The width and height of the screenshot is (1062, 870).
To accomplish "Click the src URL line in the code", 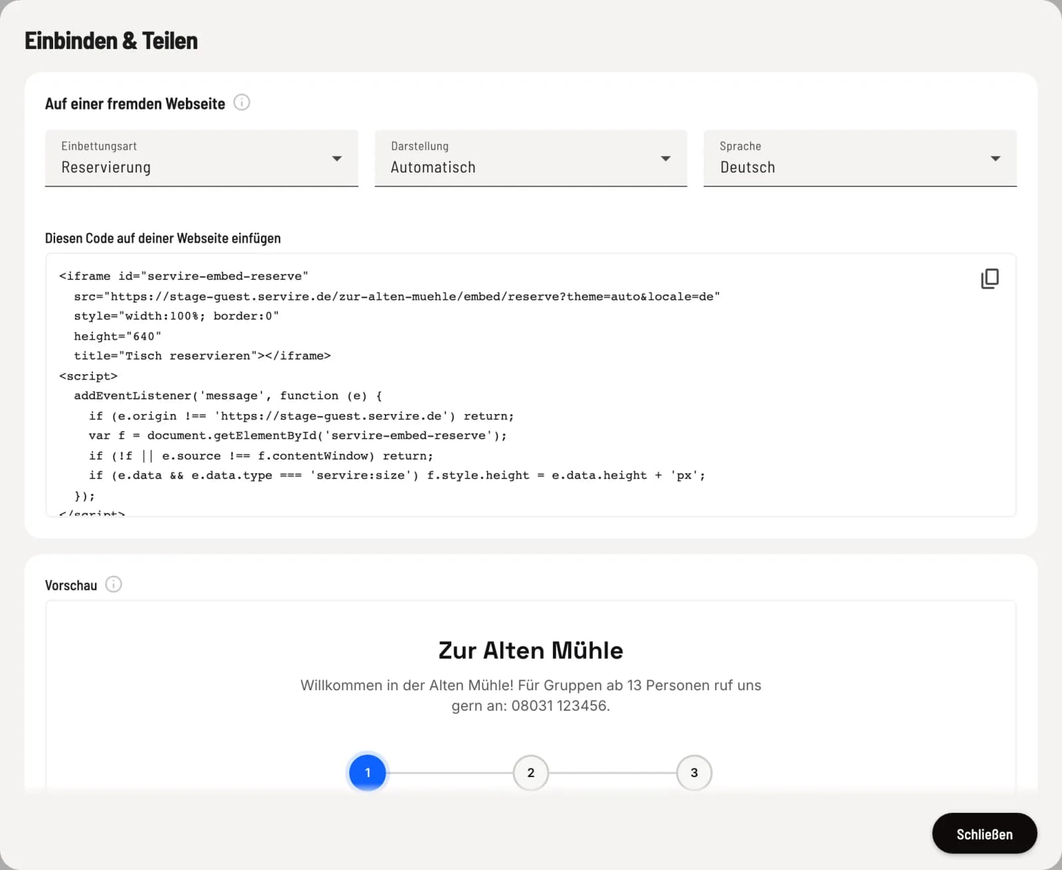I will pos(397,297).
